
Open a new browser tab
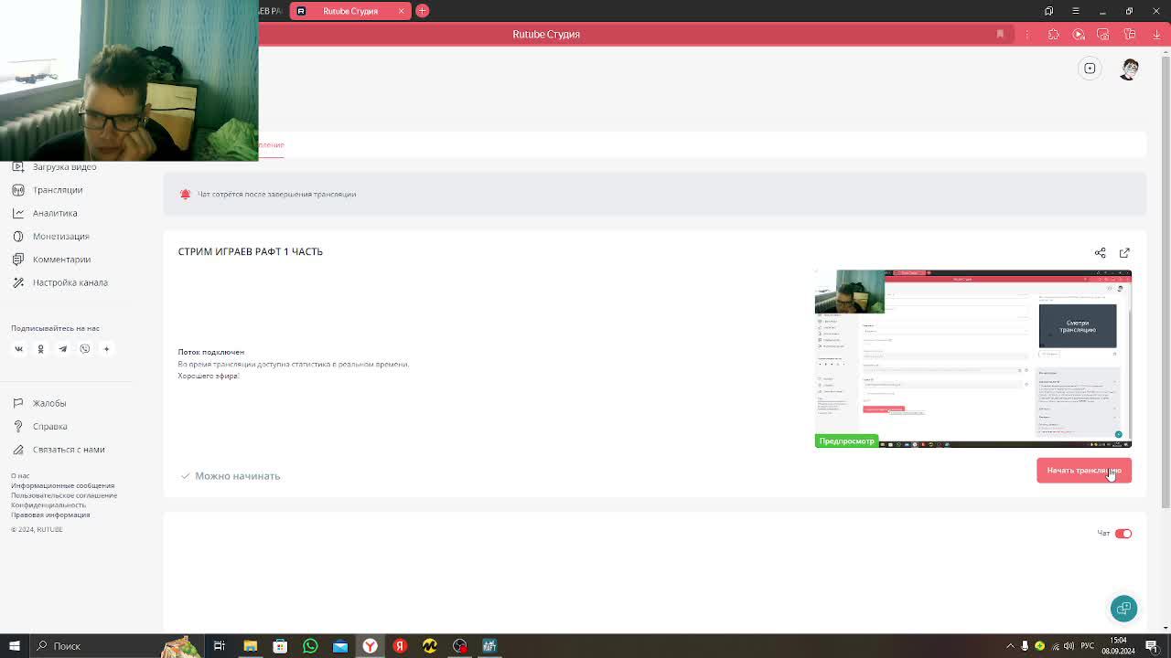(422, 11)
